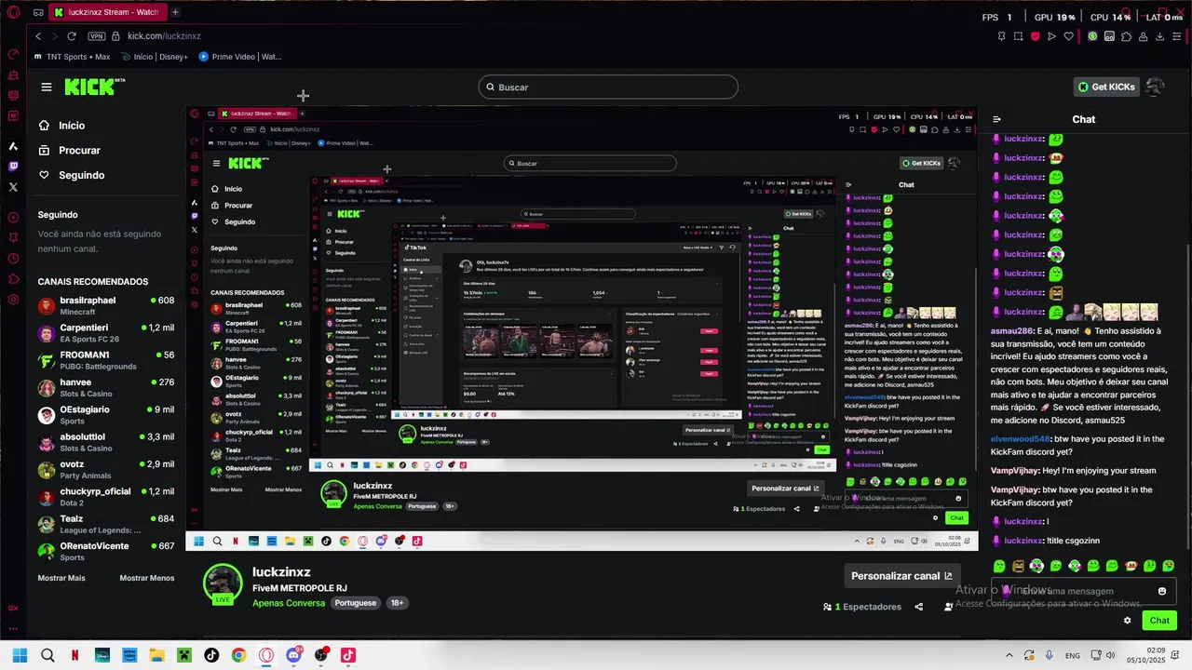Image resolution: width=1192 pixels, height=670 pixels.
Task: Click the Apenas Conversa category link
Action: [x=289, y=603]
